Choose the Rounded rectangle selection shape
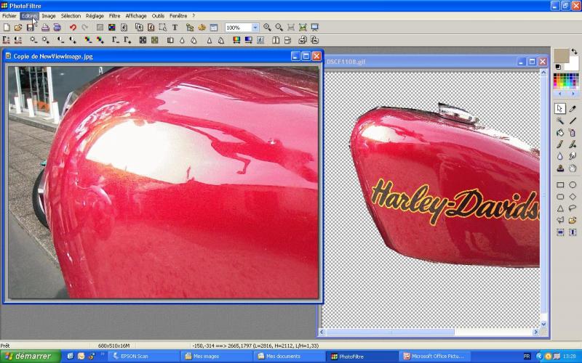 560,197
